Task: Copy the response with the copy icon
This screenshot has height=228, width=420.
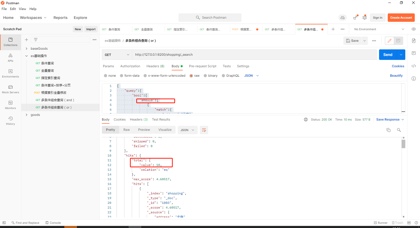Action: tap(388, 130)
